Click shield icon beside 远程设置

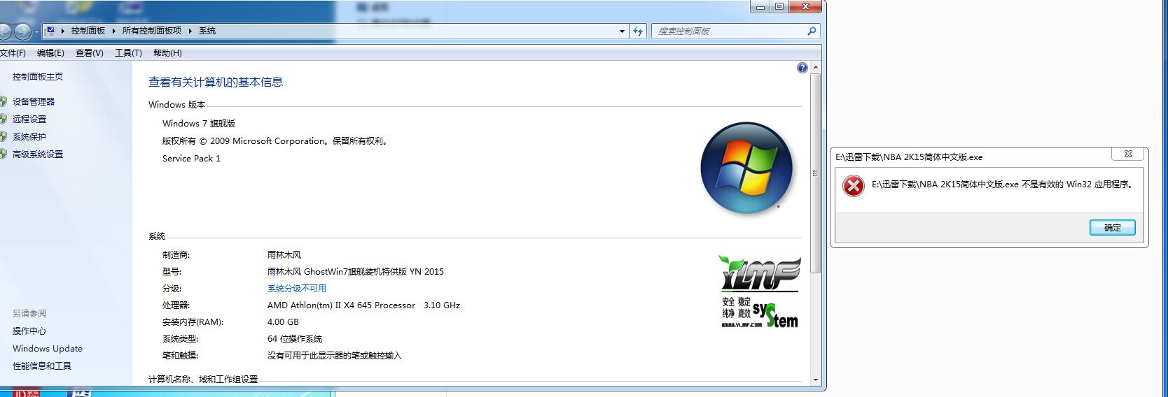point(4,119)
